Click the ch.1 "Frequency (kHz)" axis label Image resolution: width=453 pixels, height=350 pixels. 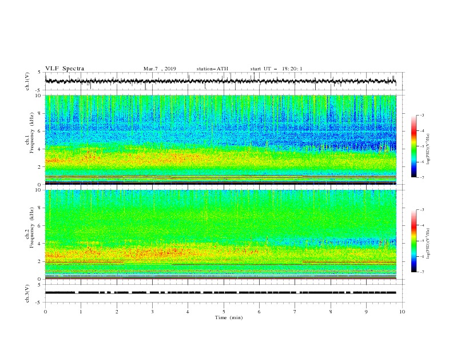pyautogui.click(x=32, y=133)
